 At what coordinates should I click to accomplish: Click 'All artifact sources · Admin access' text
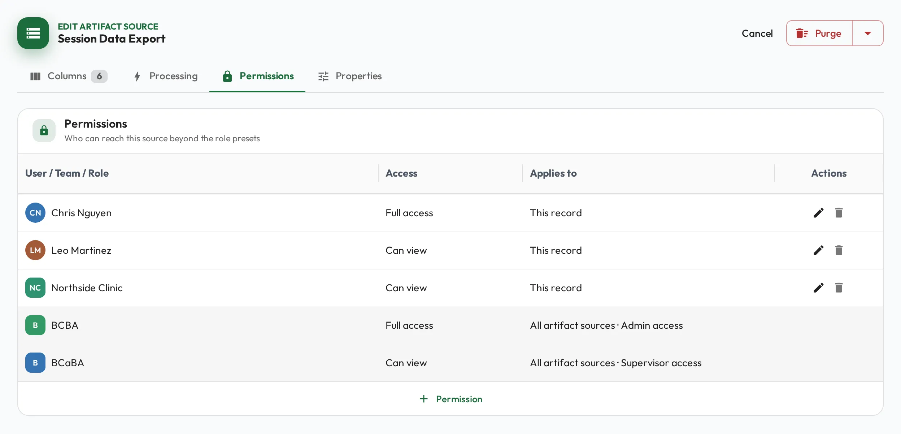point(606,325)
